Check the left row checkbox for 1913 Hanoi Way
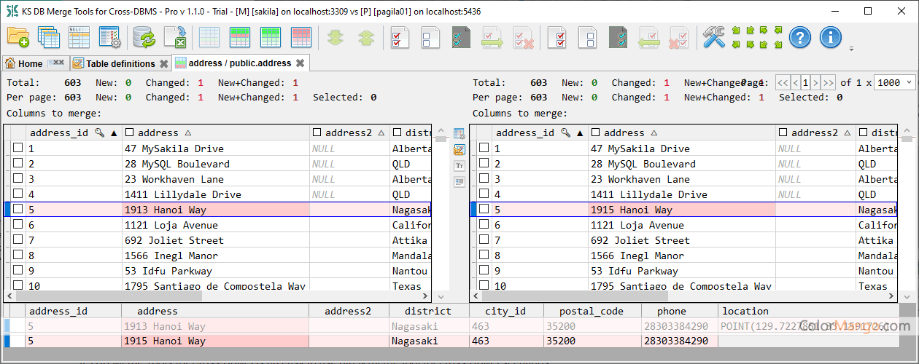Viewport: 919px width, 364px height. click(x=18, y=209)
